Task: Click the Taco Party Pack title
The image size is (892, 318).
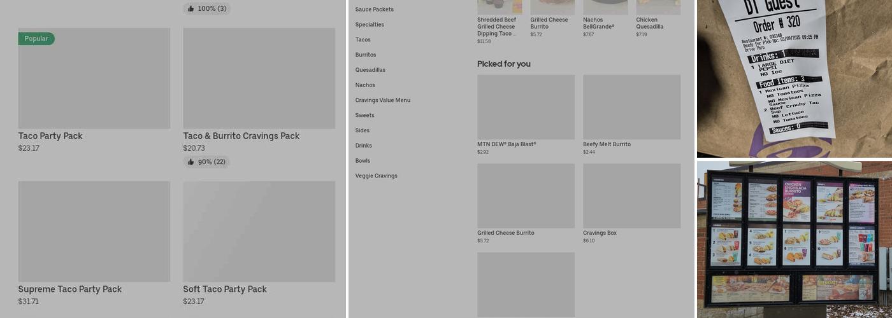Action: click(x=50, y=136)
